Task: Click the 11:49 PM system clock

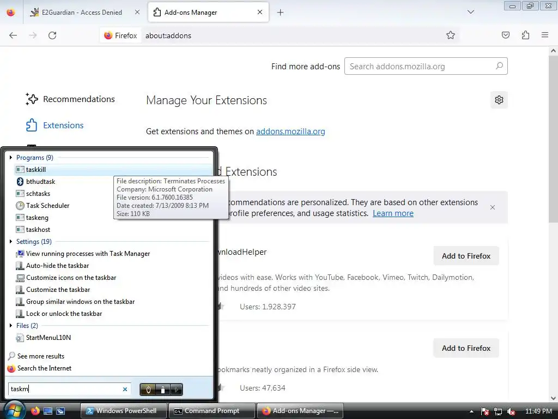Action: coord(538,411)
